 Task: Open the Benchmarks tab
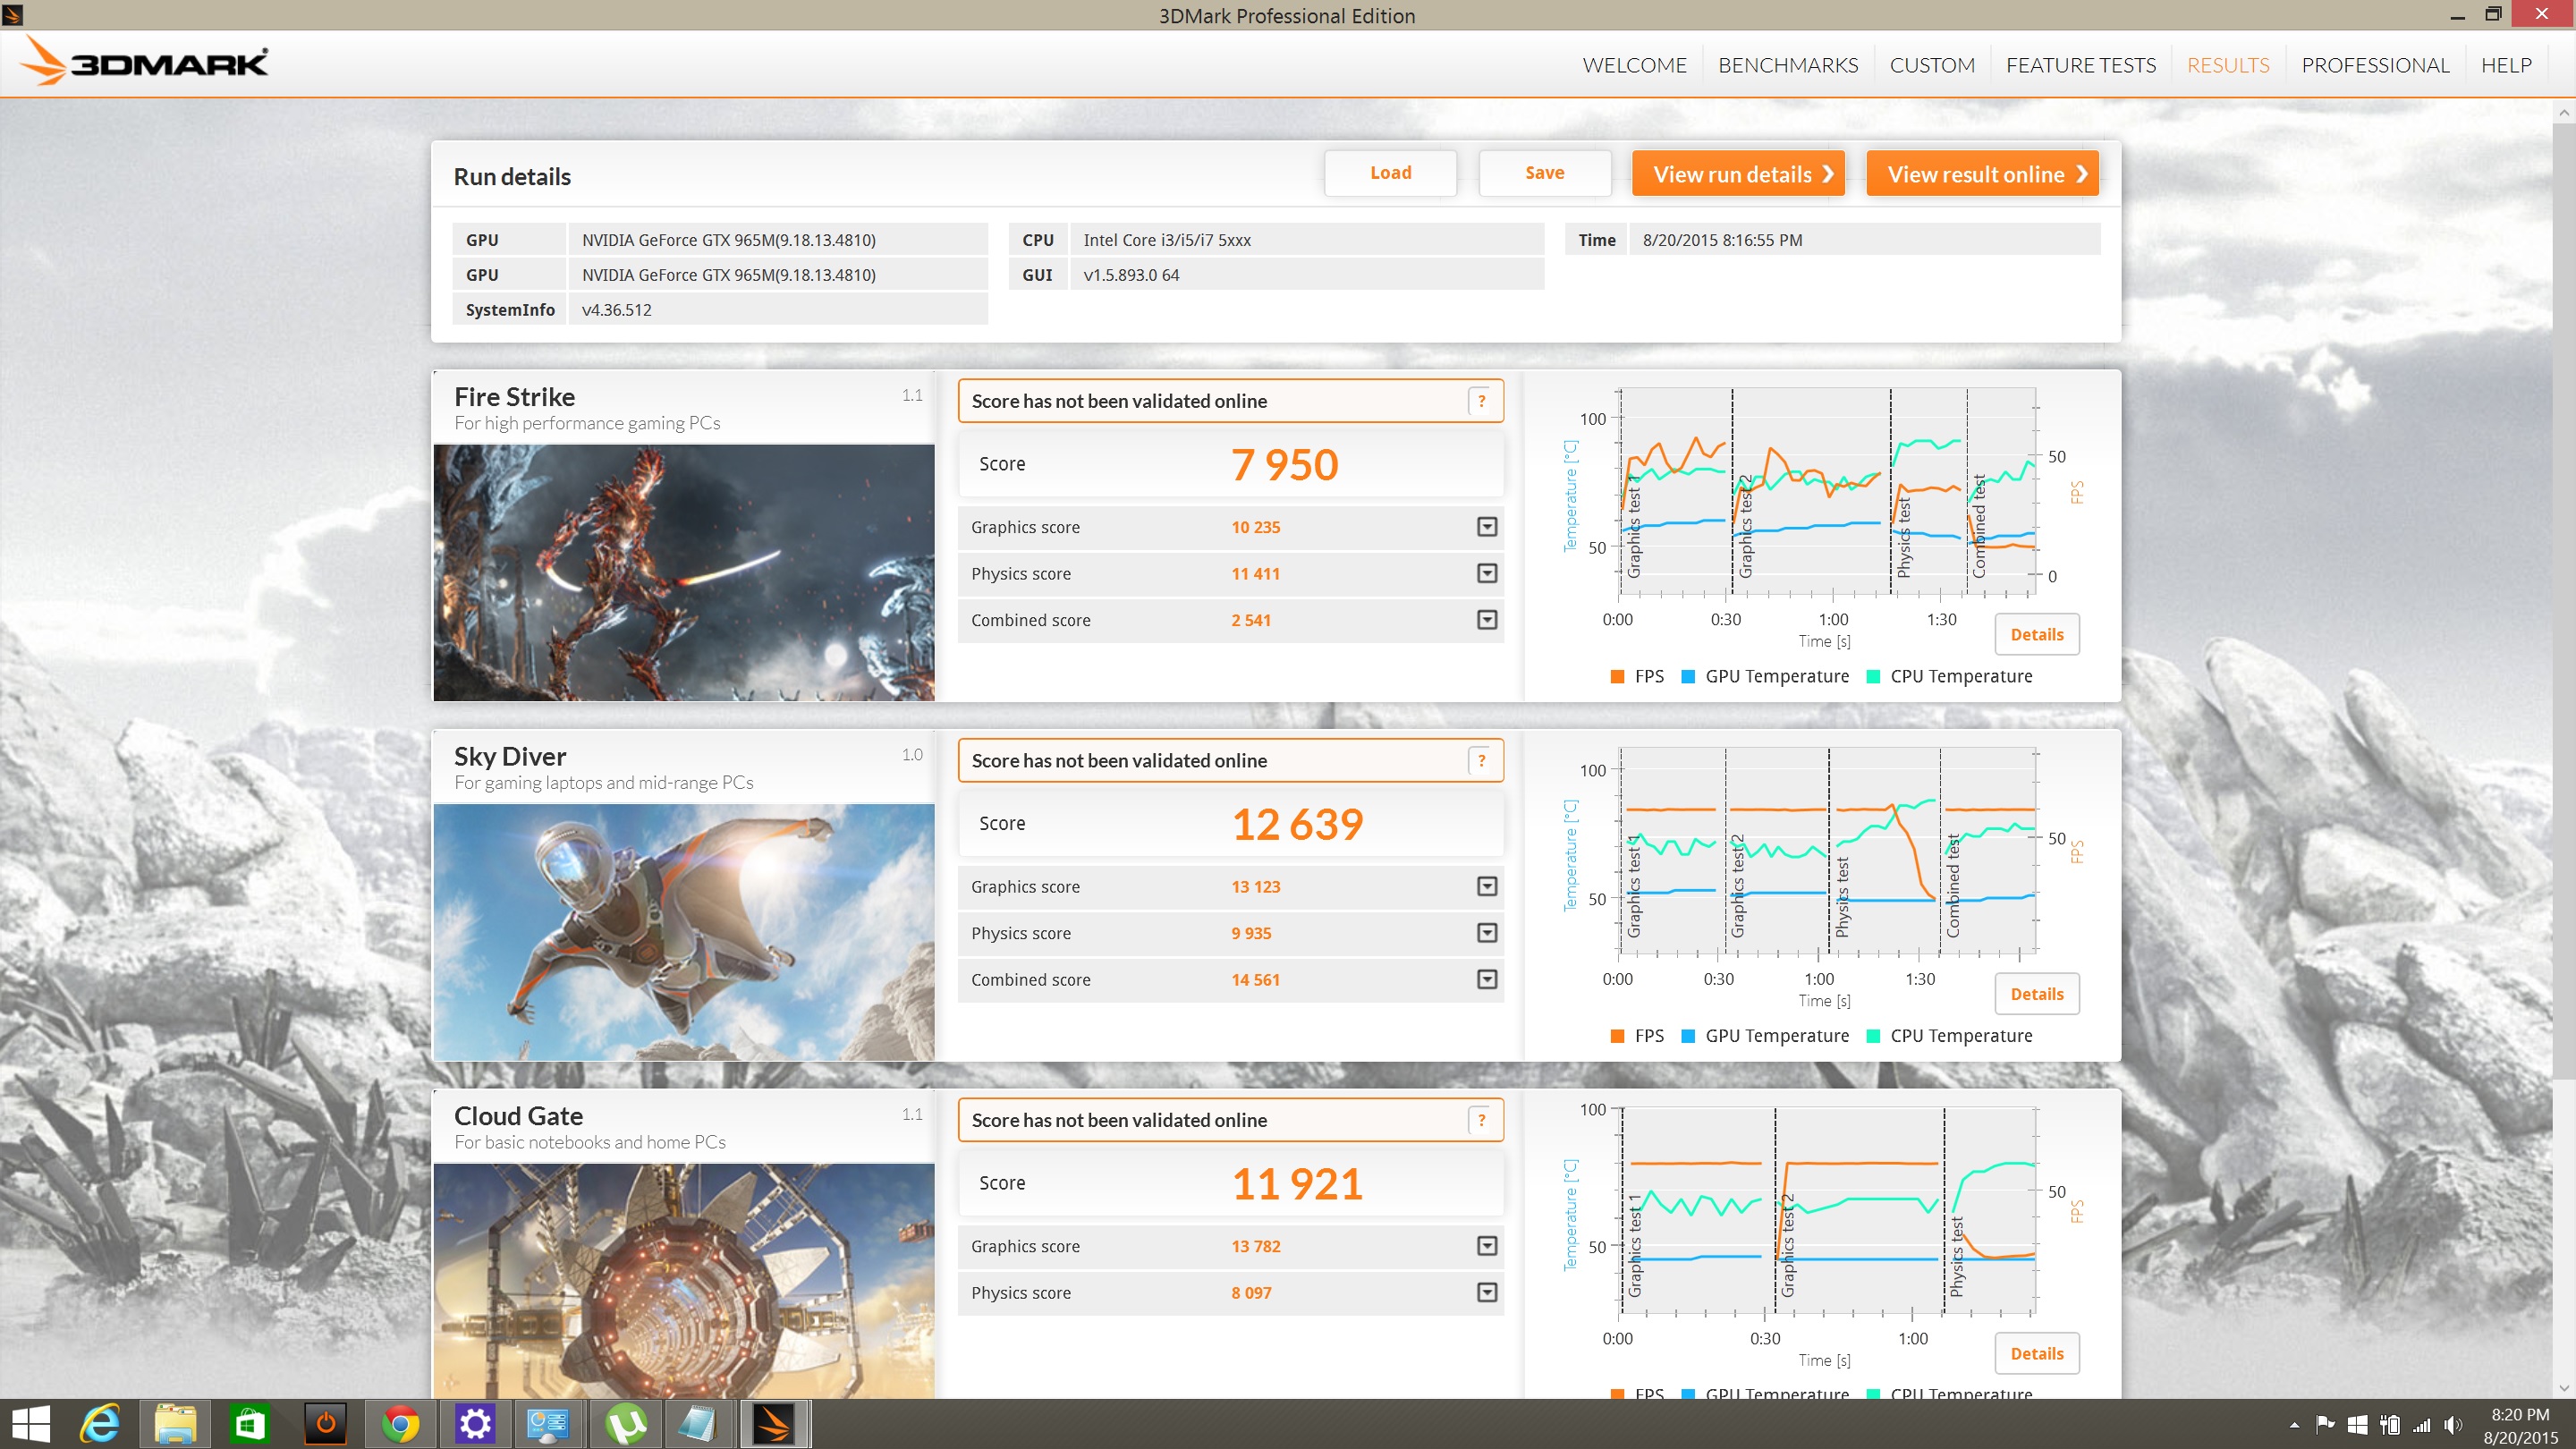tap(1788, 65)
